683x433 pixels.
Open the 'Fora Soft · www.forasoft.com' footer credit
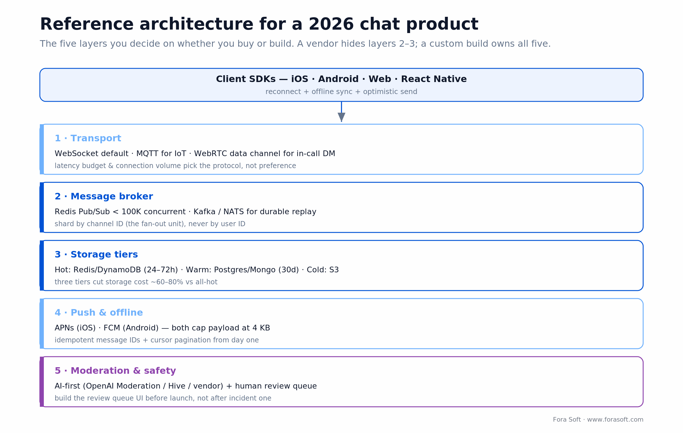click(598, 420)
